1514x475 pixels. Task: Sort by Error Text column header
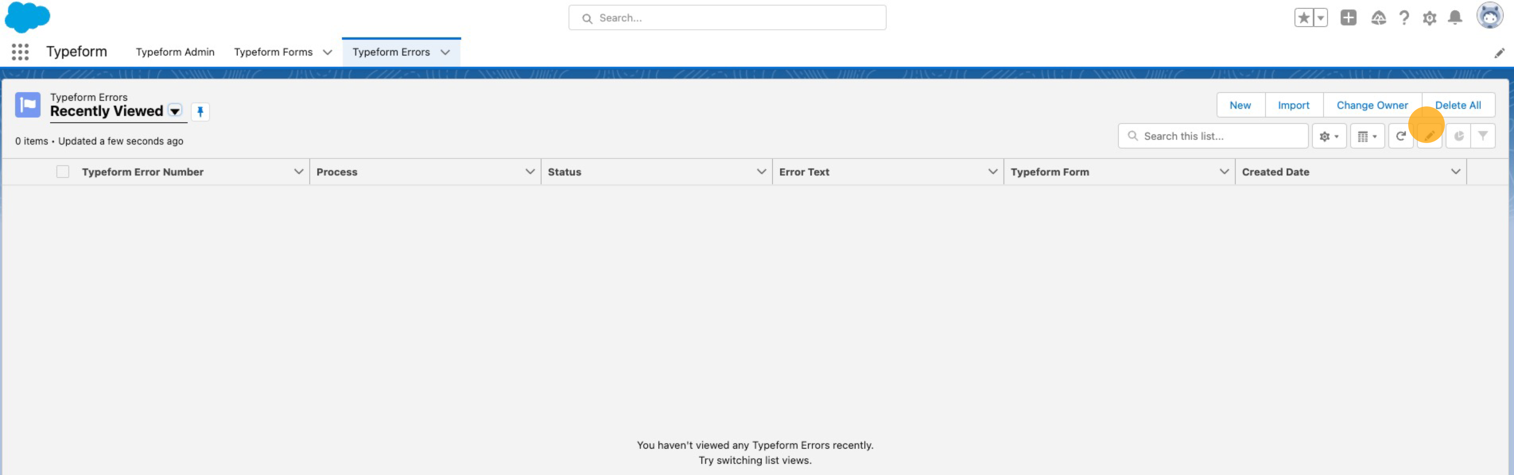click(x=804, y=172)
